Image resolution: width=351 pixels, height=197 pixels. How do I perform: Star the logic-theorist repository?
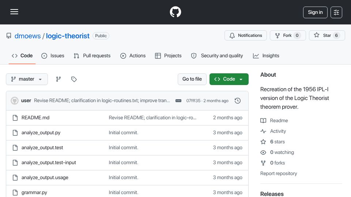[327, 35]
